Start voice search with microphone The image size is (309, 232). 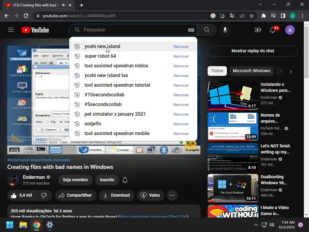[x=225, y=30]
